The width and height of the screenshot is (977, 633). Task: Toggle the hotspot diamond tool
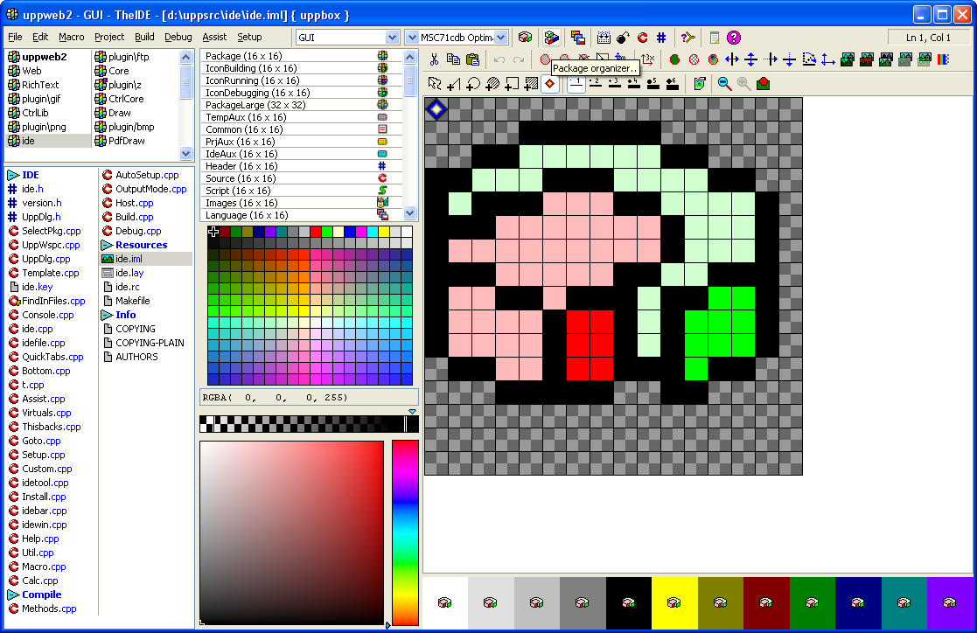550,84
